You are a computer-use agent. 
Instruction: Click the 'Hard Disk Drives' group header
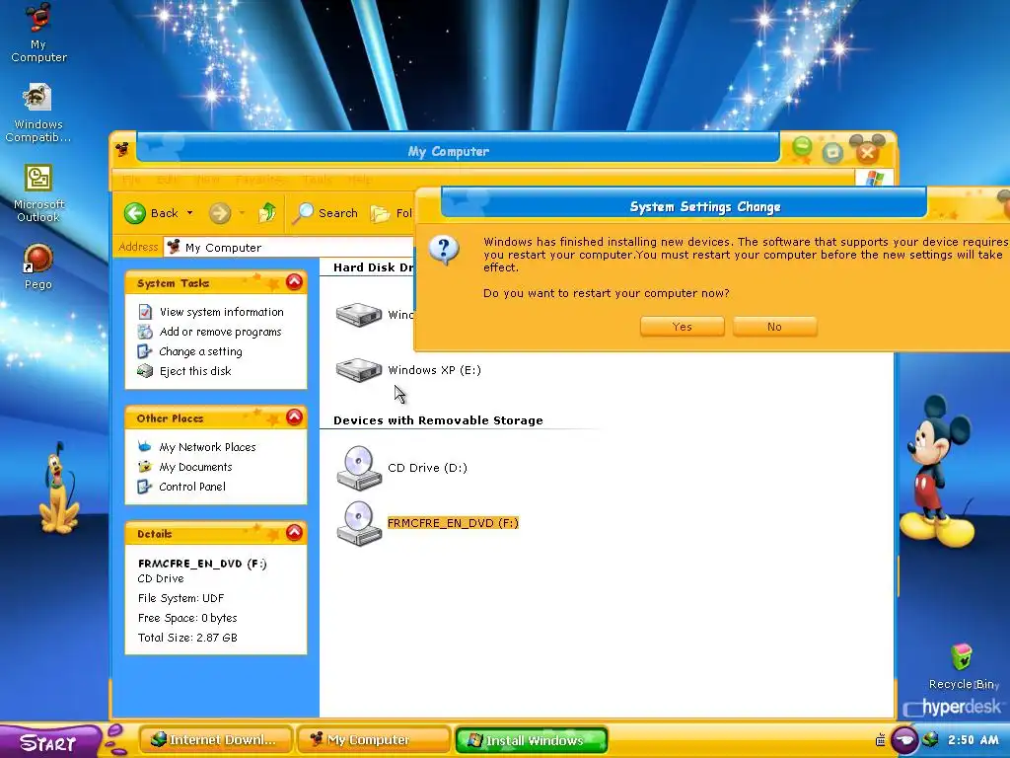(374, 267)
